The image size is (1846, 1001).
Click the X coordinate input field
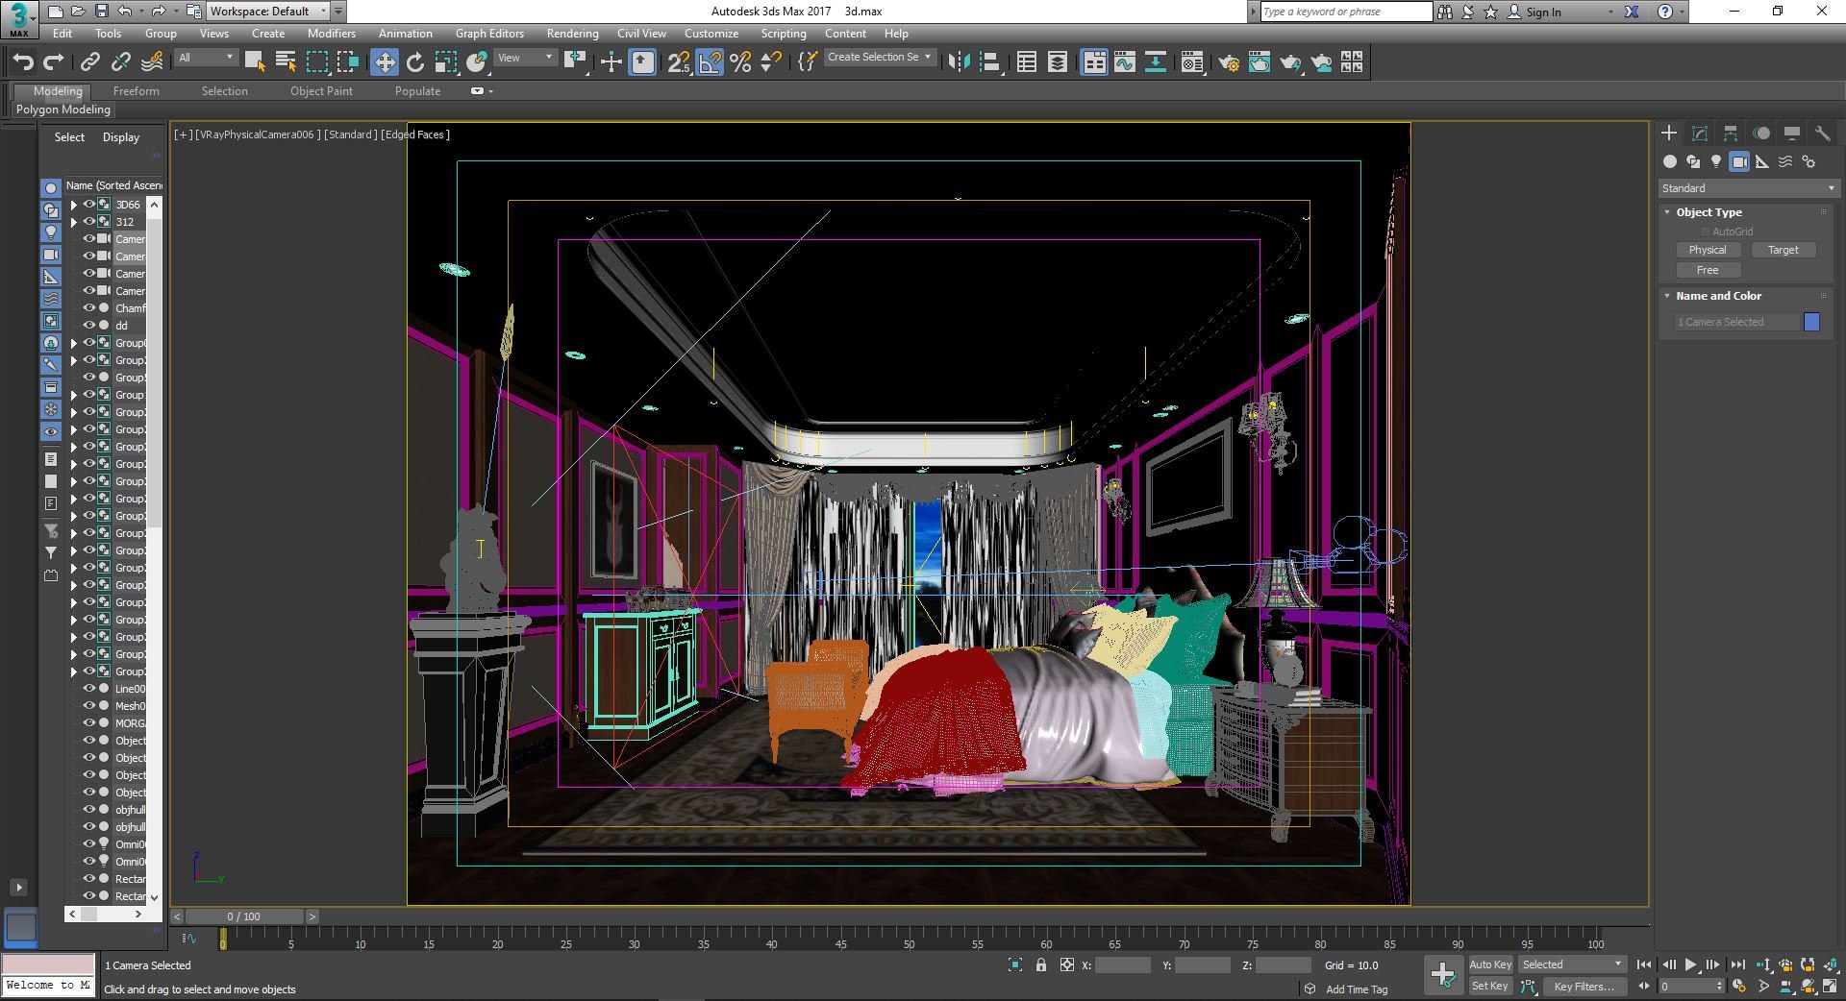pos(1122,965)
